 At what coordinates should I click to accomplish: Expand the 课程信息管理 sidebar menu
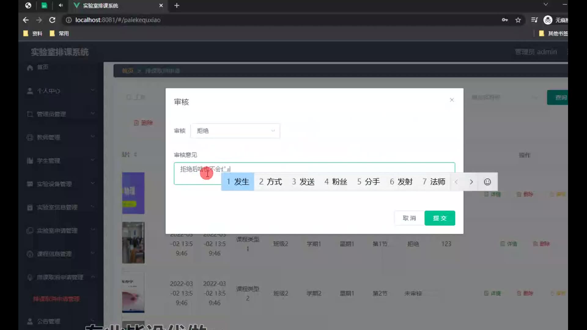[61, 254]
